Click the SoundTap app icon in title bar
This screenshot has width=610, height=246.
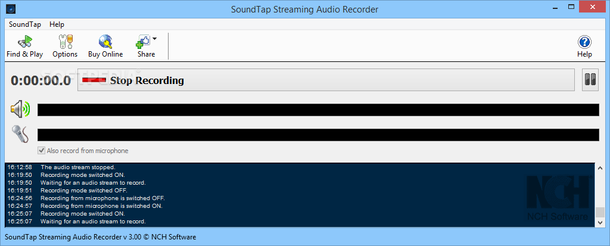[x=11, y=8]
